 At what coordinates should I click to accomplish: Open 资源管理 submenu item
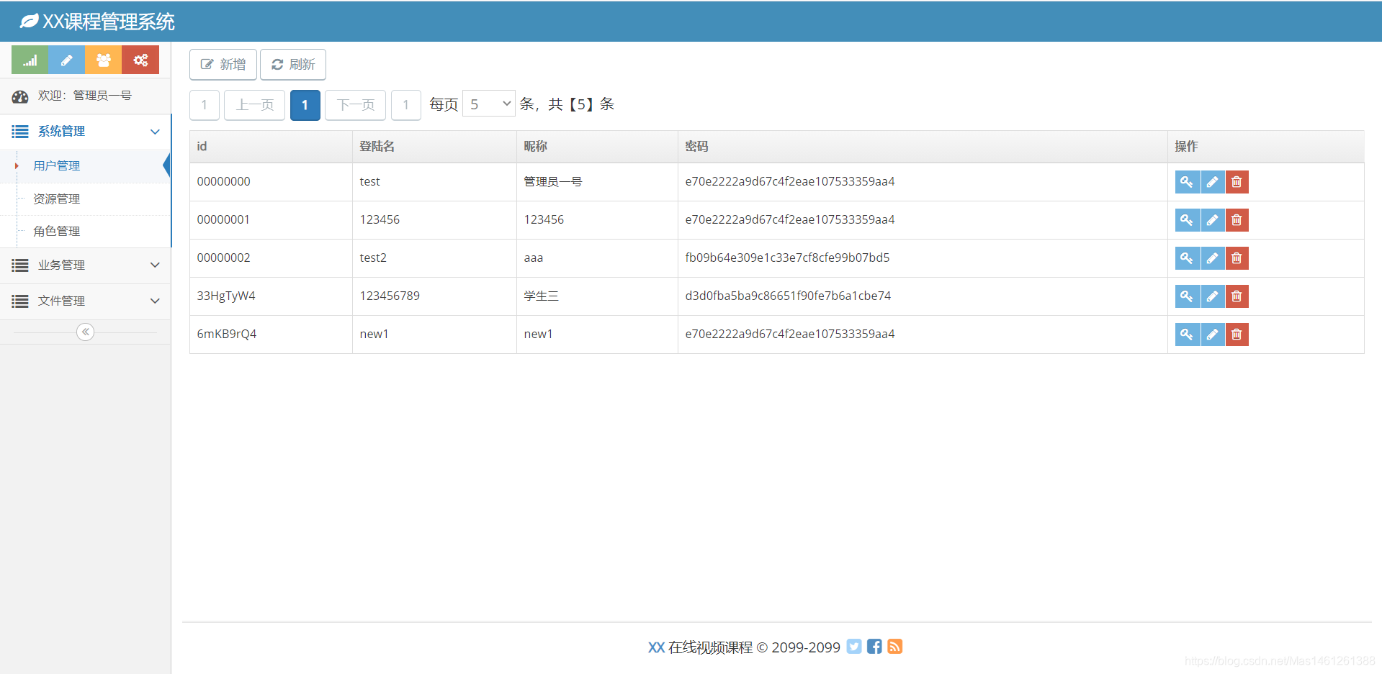point(57,199)
